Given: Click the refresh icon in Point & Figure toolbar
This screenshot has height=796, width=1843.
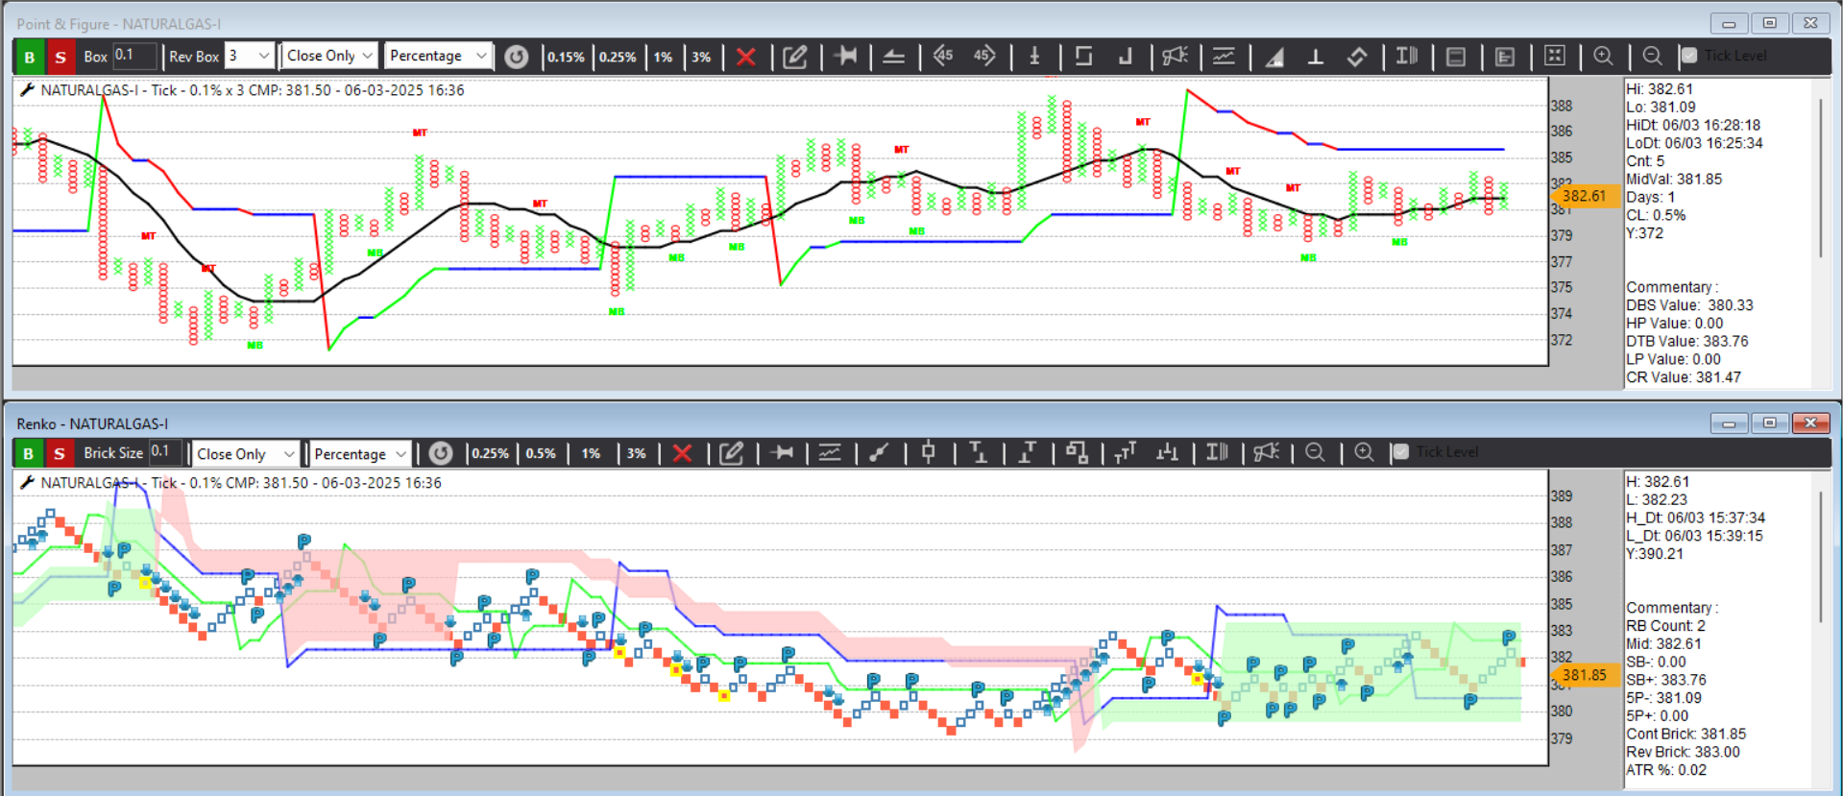Looking at the screenshot, I should click(x=517, y=57).
